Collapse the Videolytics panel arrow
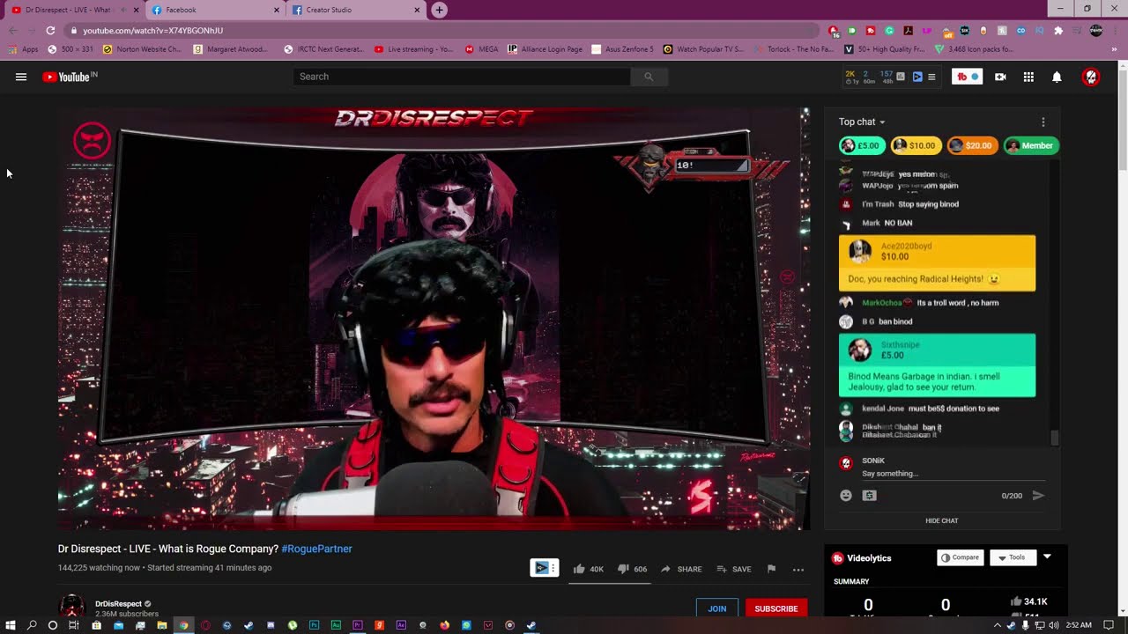This screenshot has width=1128, height=634. (1047, 557)
